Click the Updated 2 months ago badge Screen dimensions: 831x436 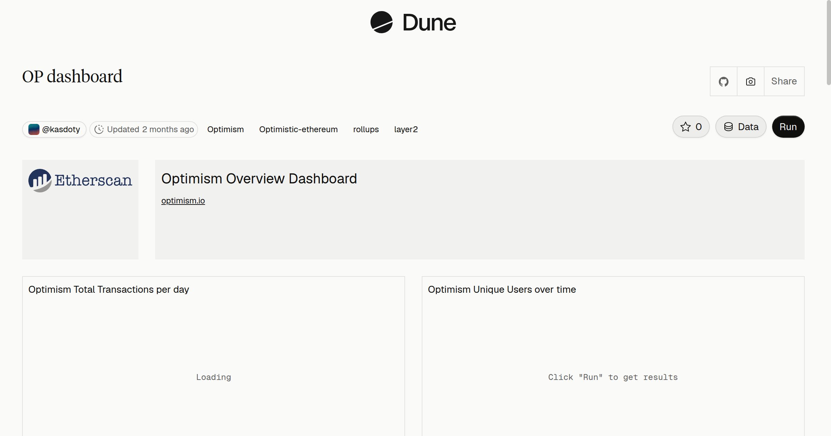coord(144,129)
